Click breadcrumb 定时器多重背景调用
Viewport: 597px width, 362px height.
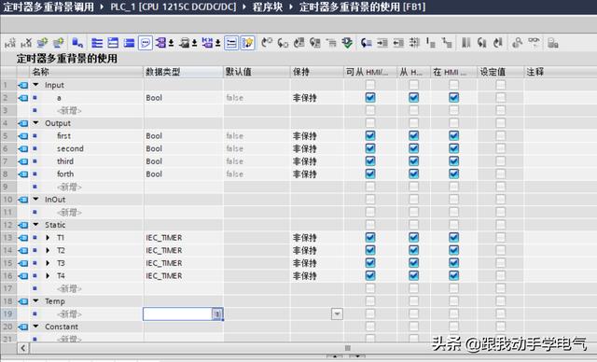coord(49,7)
